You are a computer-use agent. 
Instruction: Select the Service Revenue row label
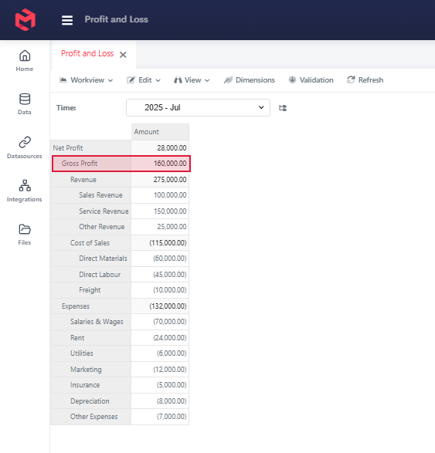[91, 211]
